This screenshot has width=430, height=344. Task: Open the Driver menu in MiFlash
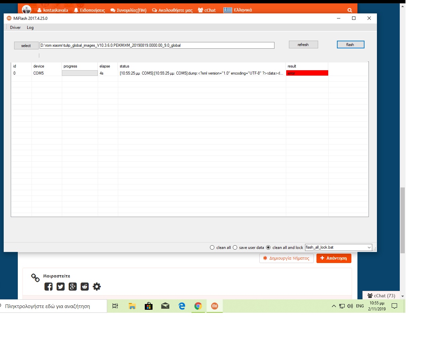pyautogui.click(x=15, y=28)
